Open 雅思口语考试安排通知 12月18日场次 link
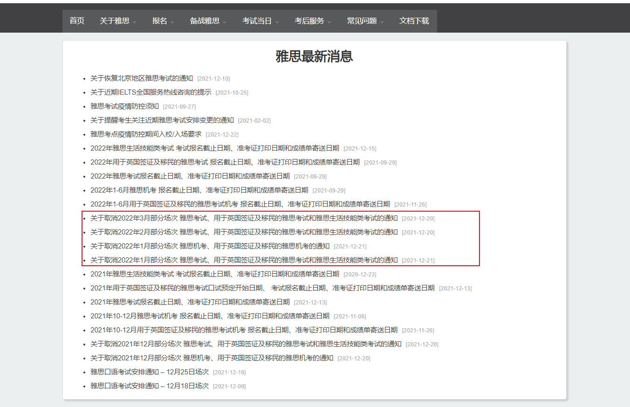 click(149, 386)
